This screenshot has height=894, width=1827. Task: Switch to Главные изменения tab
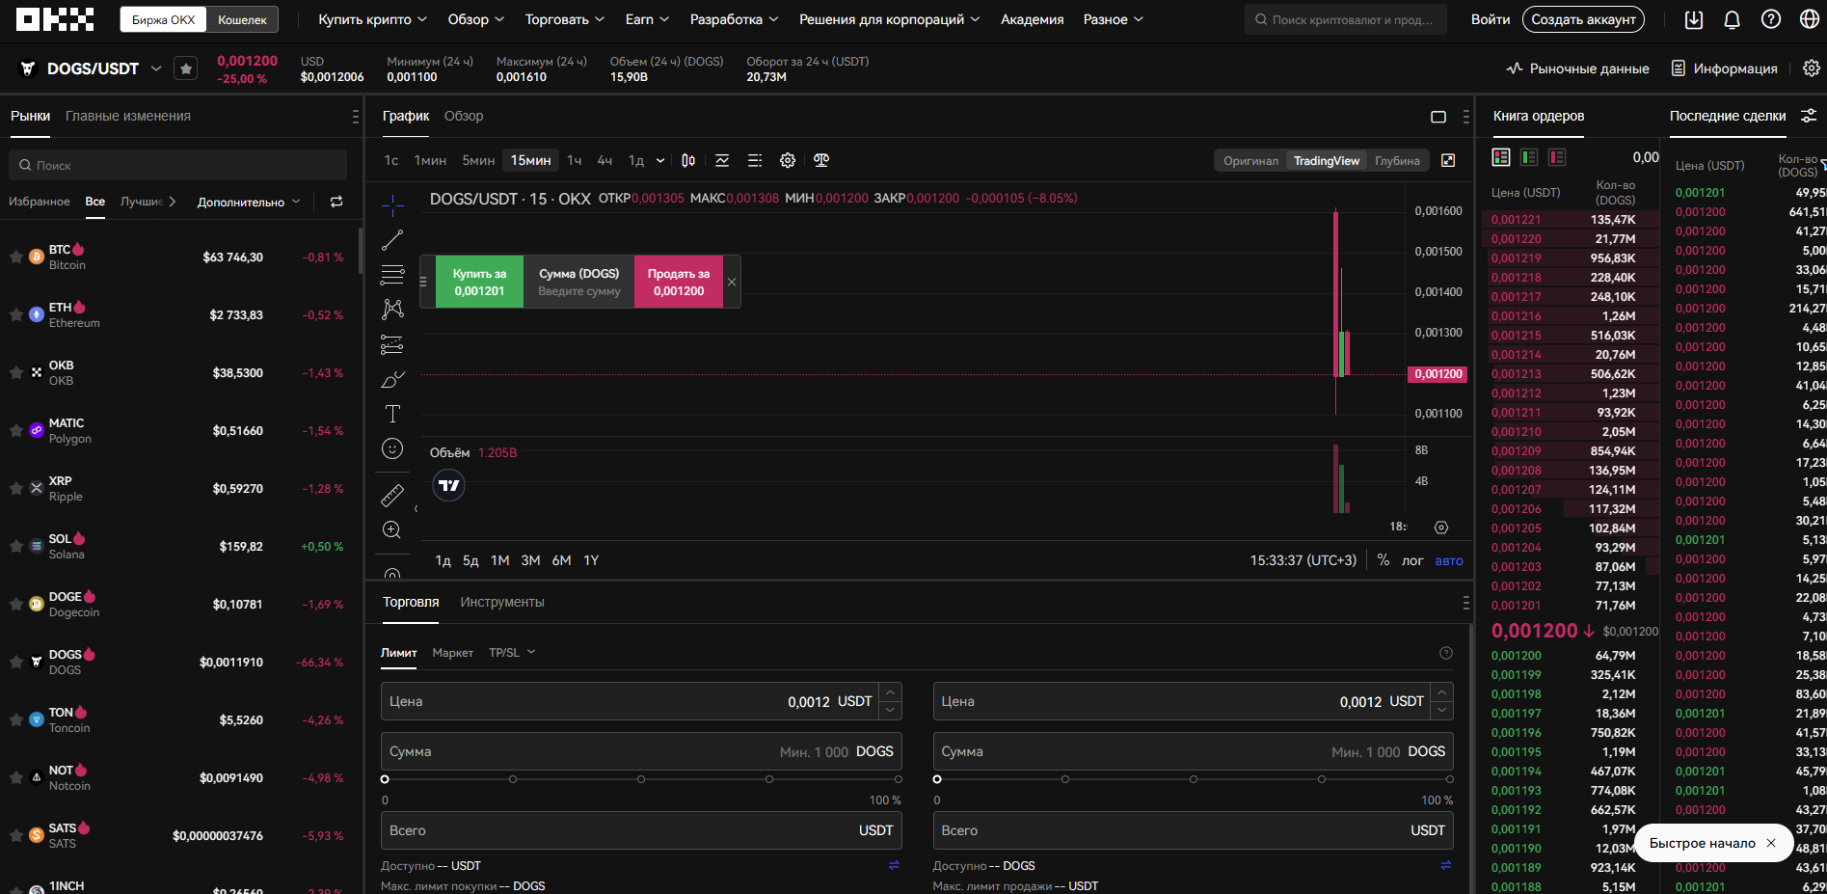point(128,116)
